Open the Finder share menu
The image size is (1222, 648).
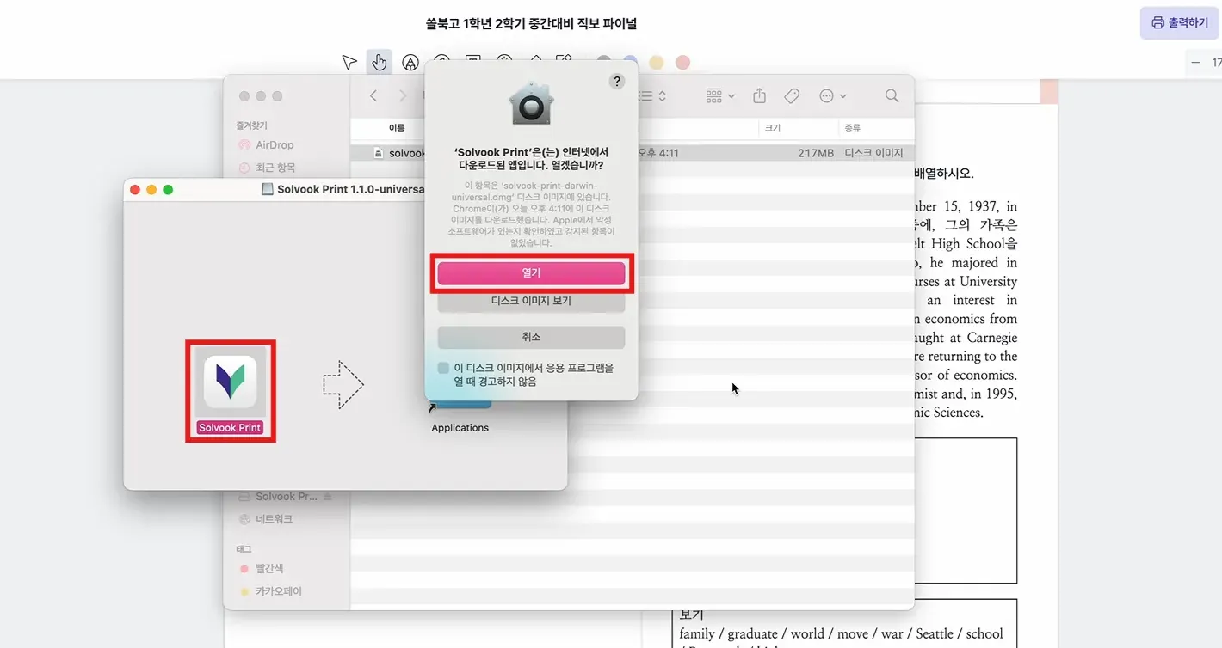[x=759, y=95]
